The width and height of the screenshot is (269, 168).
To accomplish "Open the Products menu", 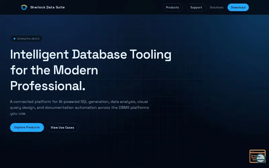I will point(172,7).
